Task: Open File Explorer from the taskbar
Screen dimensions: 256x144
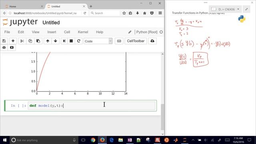Action: point(121,140)
